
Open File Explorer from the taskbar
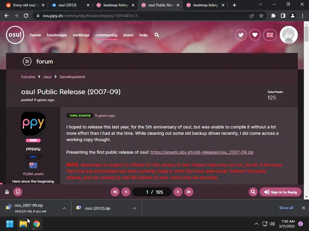tap(23, 224)
